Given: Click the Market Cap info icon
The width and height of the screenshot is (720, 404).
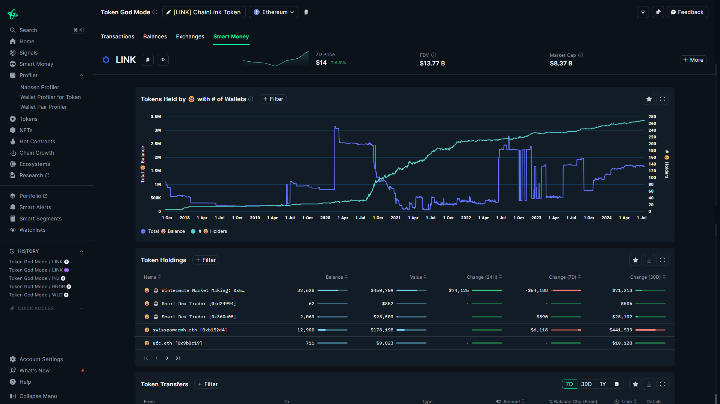Looking at the screenshot, I should (x=581, y=55).
